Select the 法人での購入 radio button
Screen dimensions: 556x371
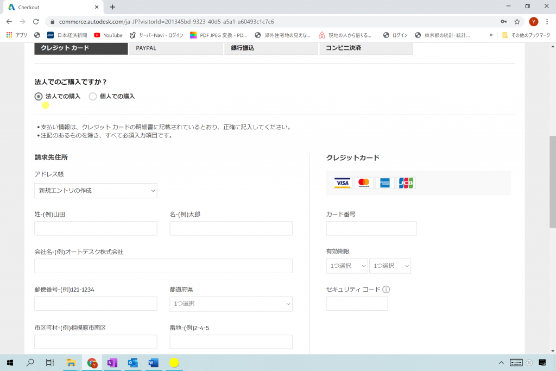click(x=38, y=96)
